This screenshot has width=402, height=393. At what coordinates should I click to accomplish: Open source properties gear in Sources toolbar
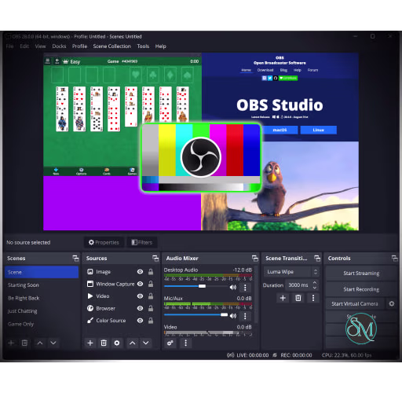click(x=117, y=343)
